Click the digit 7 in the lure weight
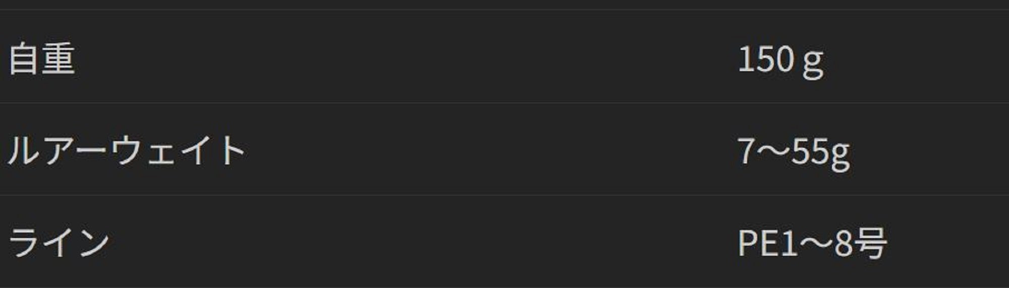Screen dimensions: 1009x288 point(746,151)
